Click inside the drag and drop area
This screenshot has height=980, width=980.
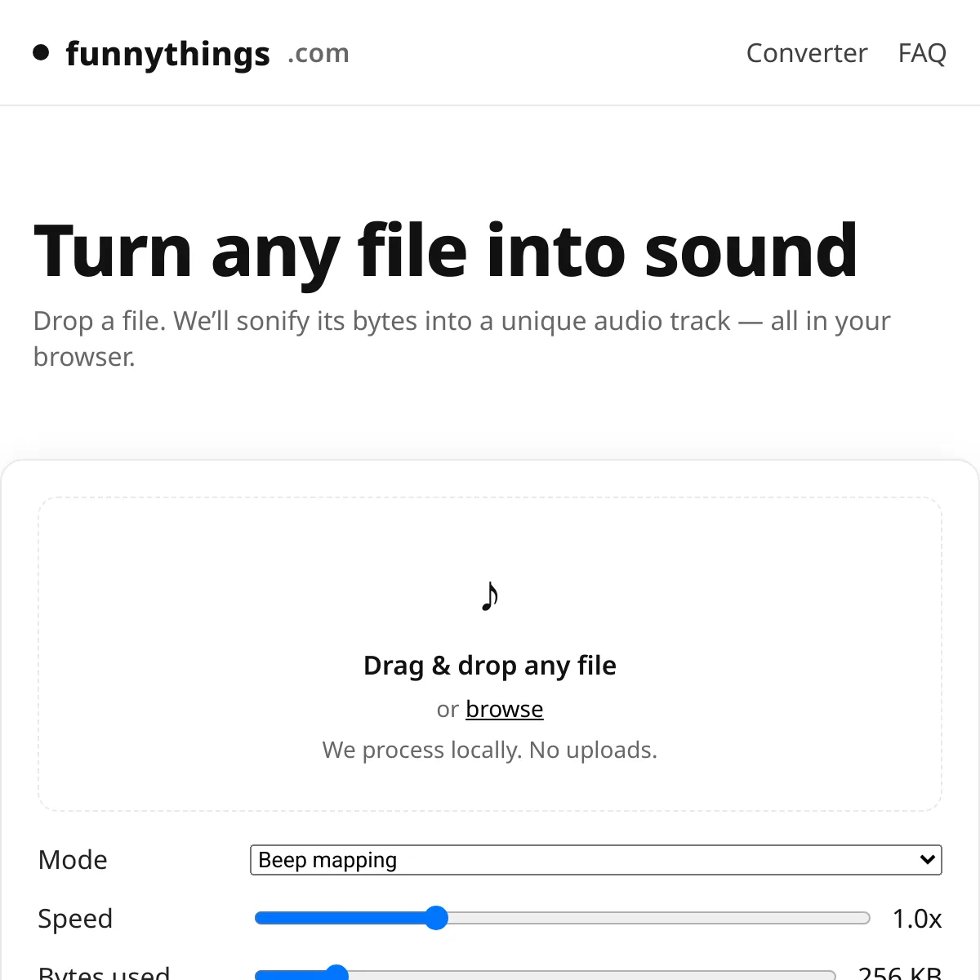(x=489, y=653)
